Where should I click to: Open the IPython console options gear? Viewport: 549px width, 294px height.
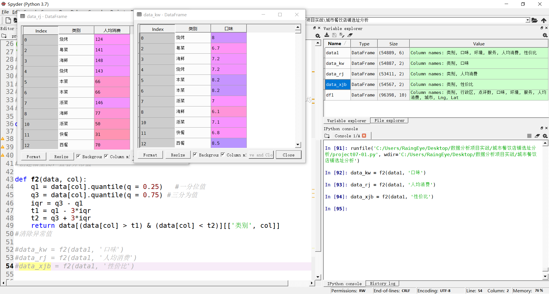[x=545, y=136]
